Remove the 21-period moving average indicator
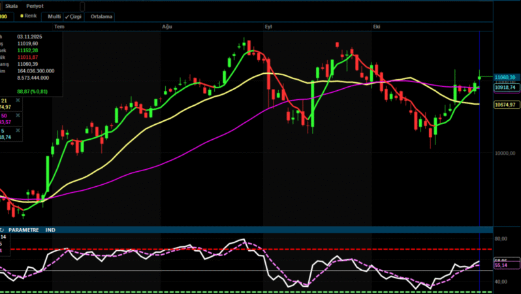The image size is (521, 294). tap(18, 101)
